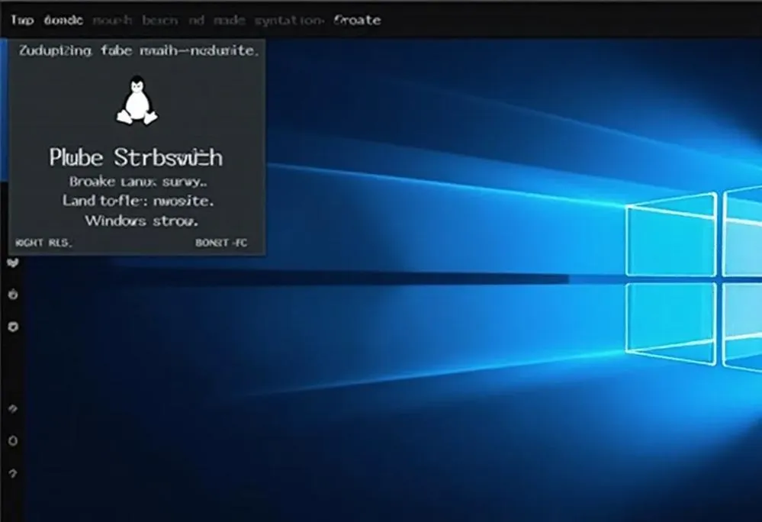
Task: Select the dimmed 'mouch' top bar item
Action: click(x=112, y=21)
